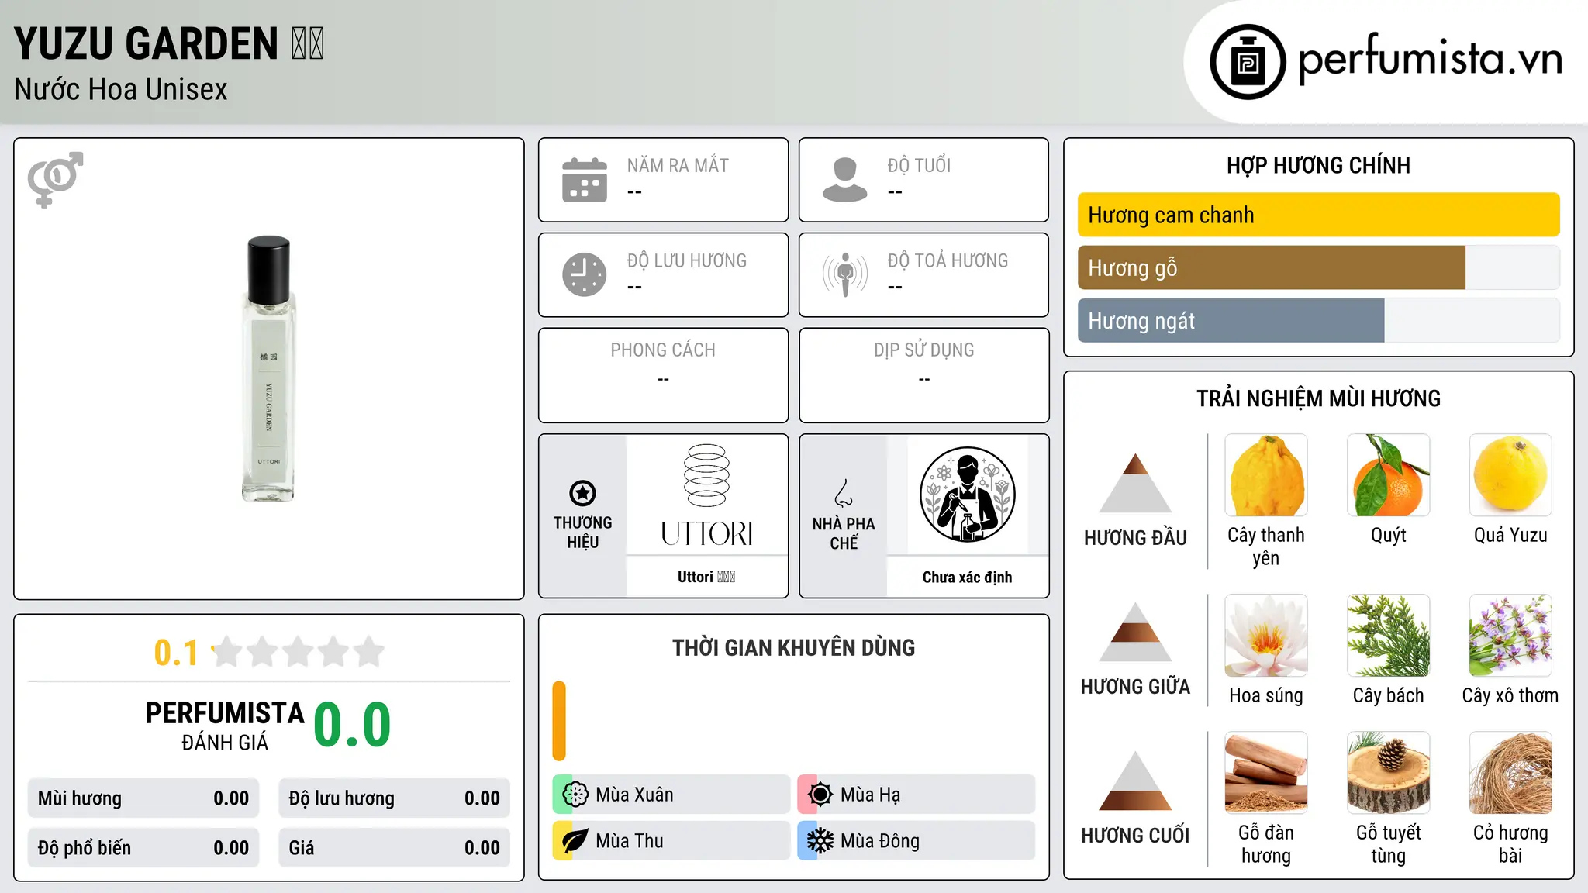Select the Cây bách note image
This screenshot has width=1588, height=893.
(1388, 636)
